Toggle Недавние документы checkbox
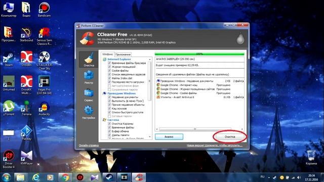This screenshot has height=182, width=324. click(109, 97)
